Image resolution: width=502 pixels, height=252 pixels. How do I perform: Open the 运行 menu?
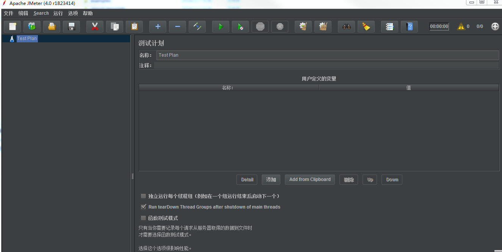coord(58,13)
